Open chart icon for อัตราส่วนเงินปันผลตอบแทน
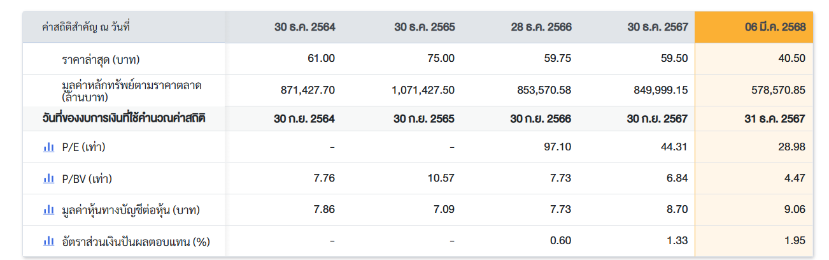 pyautogui.click(x=48, y=241)
